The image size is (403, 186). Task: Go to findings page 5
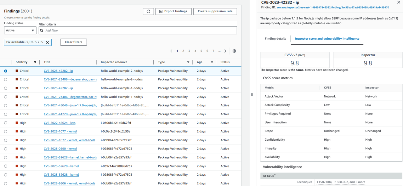click(201, 51)
